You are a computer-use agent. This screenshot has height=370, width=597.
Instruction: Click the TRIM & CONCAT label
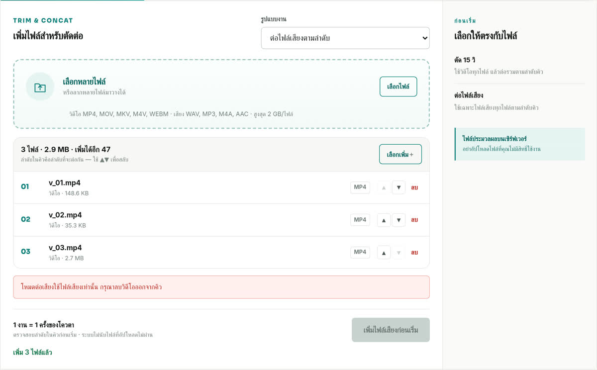coord(43,20)
